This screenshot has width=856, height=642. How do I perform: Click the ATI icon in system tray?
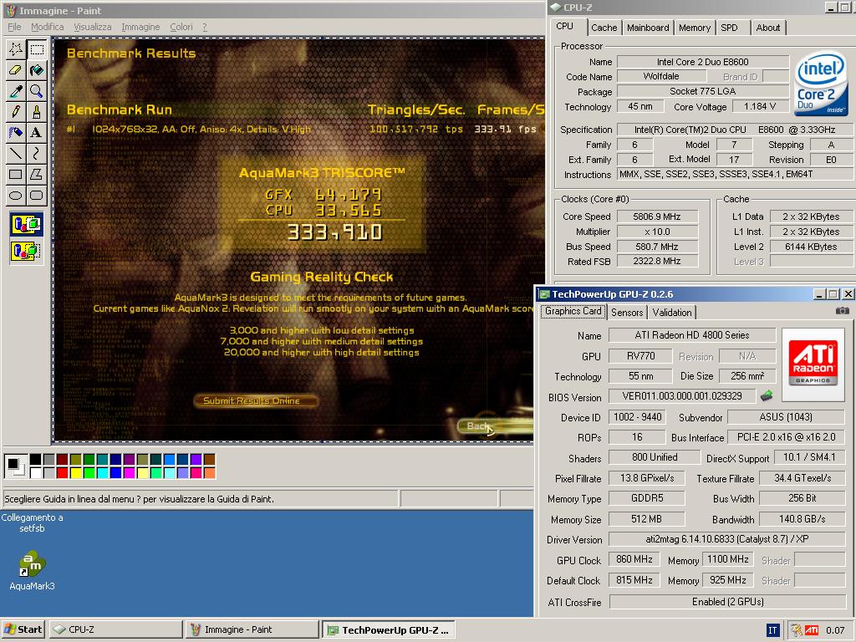tap(812, 630)
